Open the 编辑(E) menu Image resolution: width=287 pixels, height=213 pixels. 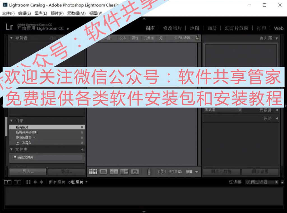[25, 13]
